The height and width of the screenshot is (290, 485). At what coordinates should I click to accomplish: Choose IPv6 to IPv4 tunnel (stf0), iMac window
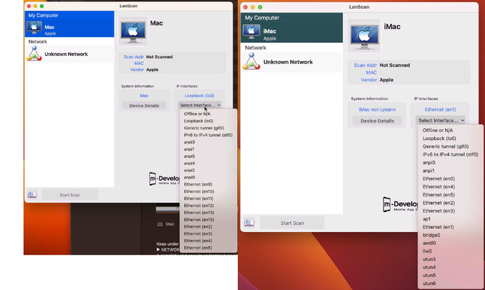(x=450, y=154)
